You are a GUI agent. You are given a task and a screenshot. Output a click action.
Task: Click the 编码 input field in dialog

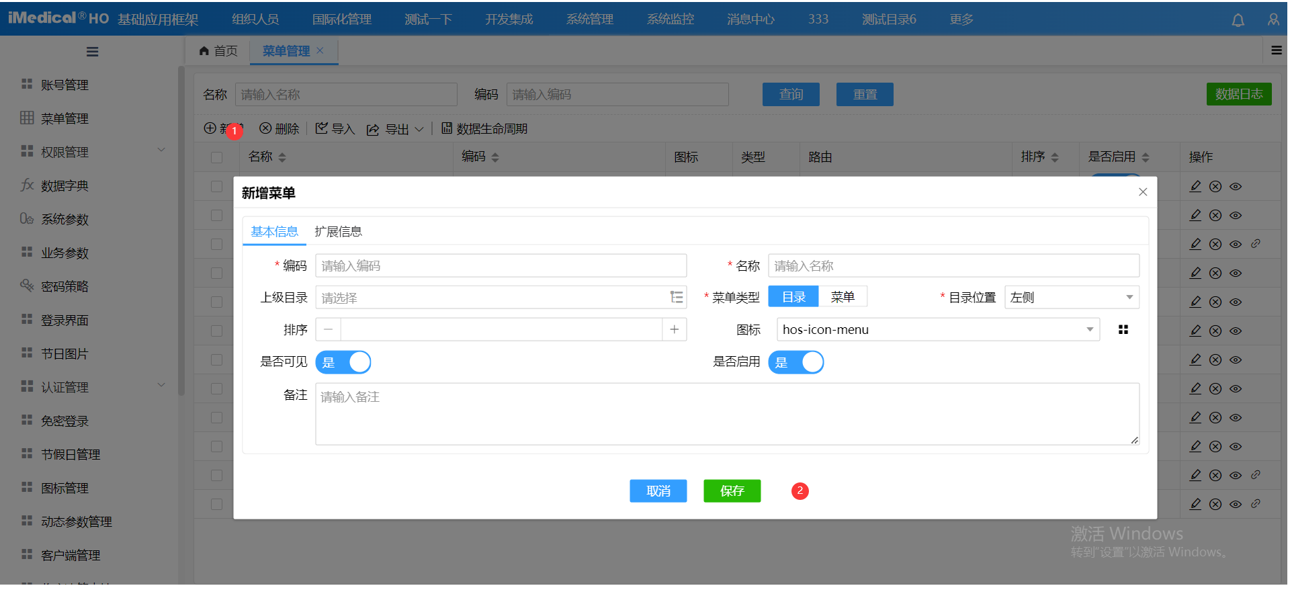(x=501, y=266)
